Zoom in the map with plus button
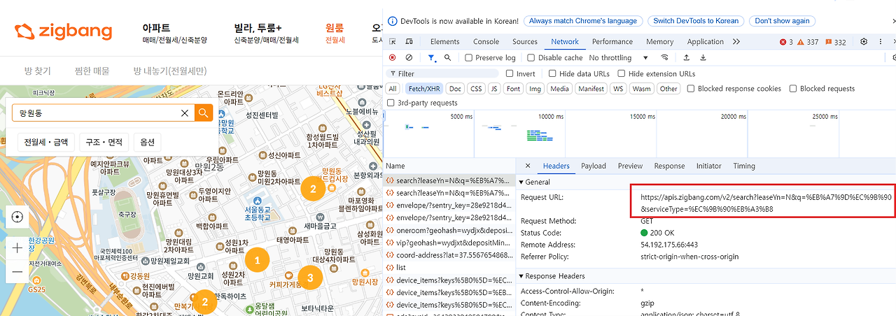This screenshot has height=316, width=896. [x=17, y=247]
